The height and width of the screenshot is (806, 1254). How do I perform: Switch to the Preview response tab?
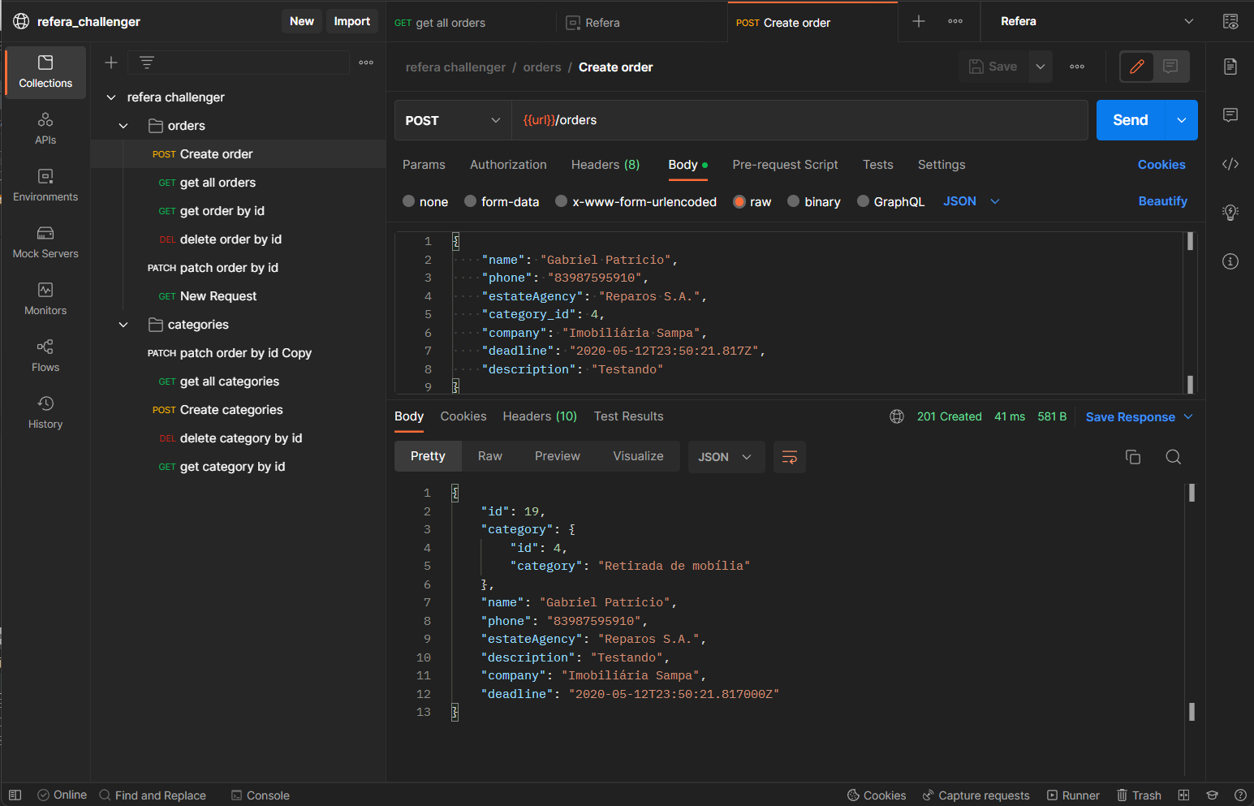coord(557,455)
